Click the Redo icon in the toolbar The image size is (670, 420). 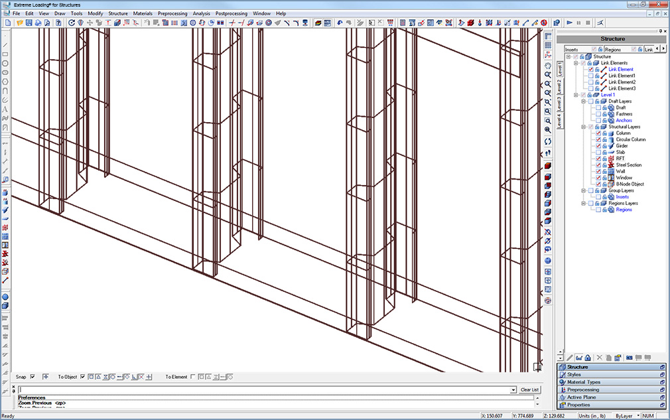point(72,22)
